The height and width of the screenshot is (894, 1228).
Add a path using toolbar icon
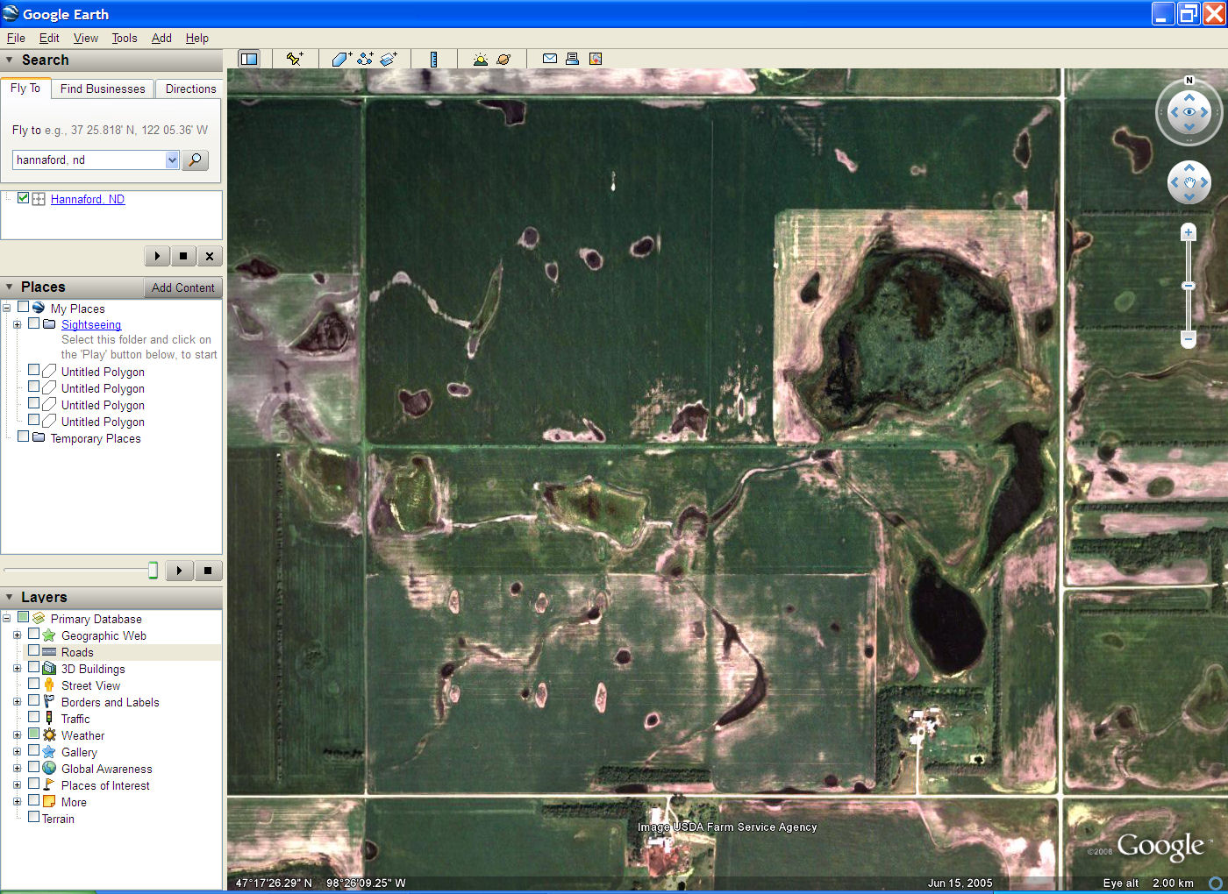coord(365,59)
